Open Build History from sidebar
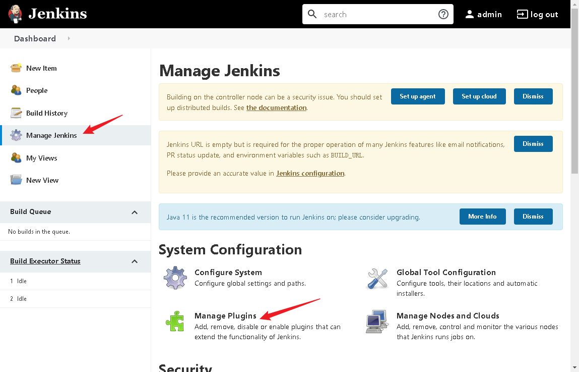 point(47,113)
